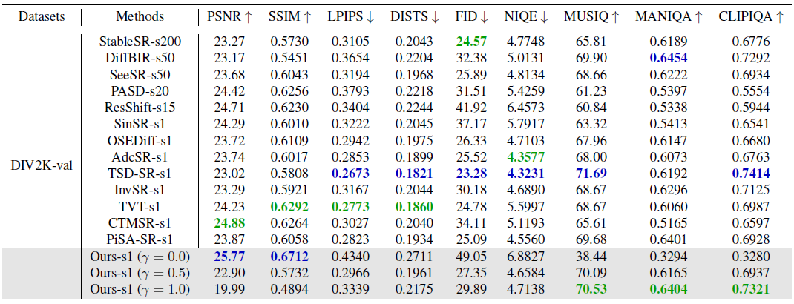The image size is (794, 304).
Task: Click the blue MANIQA value 0.6454
Action: [669, 58]
